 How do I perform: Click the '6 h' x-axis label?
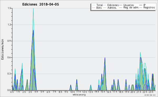[x=48, y=92]
